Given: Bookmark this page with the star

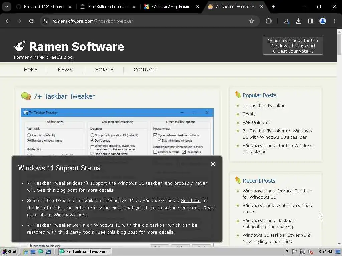Looking at the screenshot, I should pos(252,21).
